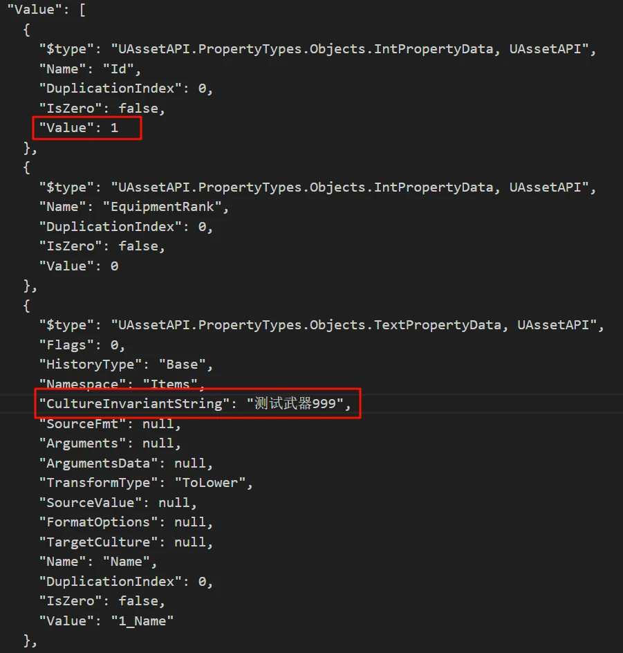
Task: Click the "Name": "EquipmentRank" line
Action: 133,207
